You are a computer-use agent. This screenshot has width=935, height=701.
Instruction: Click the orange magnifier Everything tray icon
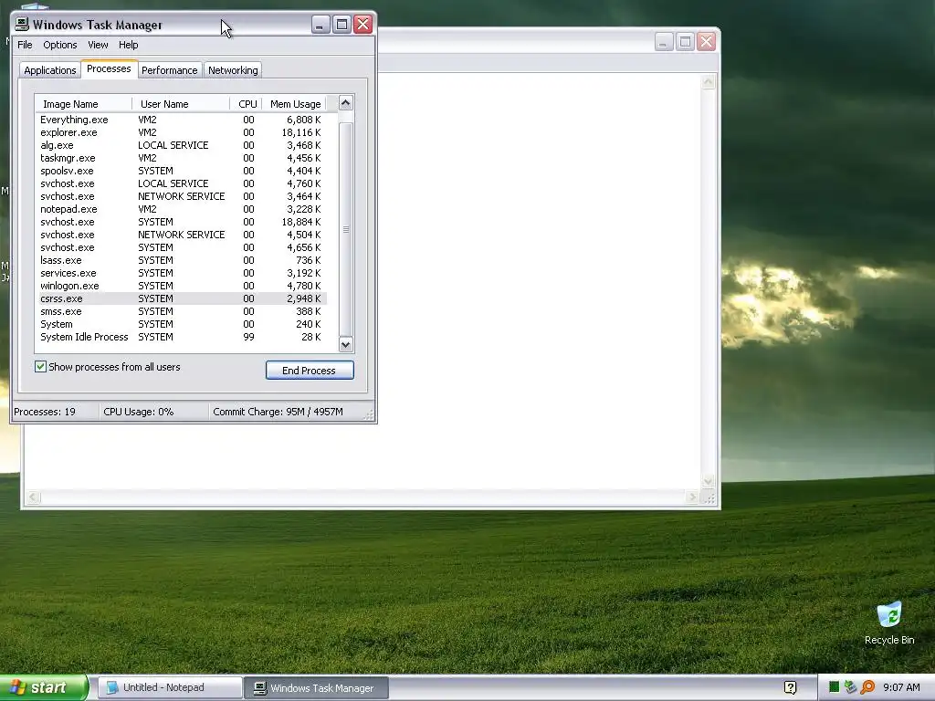(x=867, y=687)
